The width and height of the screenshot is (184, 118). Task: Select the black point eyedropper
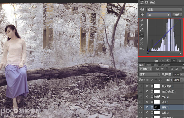click(x=142, y=21)
